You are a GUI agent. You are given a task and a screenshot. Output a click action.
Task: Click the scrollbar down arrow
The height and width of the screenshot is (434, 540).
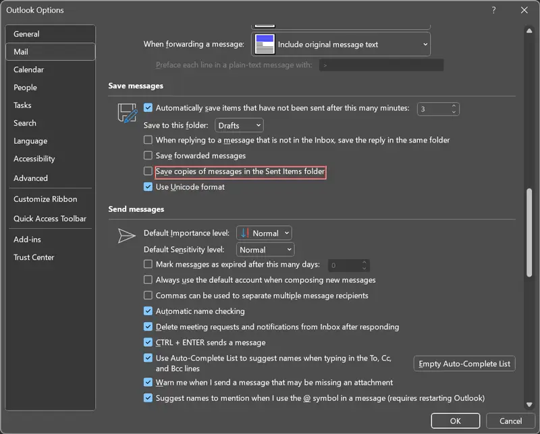(529, 404)
